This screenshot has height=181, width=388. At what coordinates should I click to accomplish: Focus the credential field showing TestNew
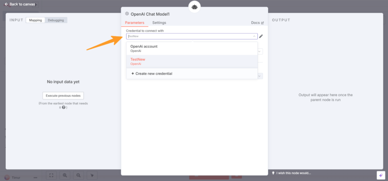(192, 36)
